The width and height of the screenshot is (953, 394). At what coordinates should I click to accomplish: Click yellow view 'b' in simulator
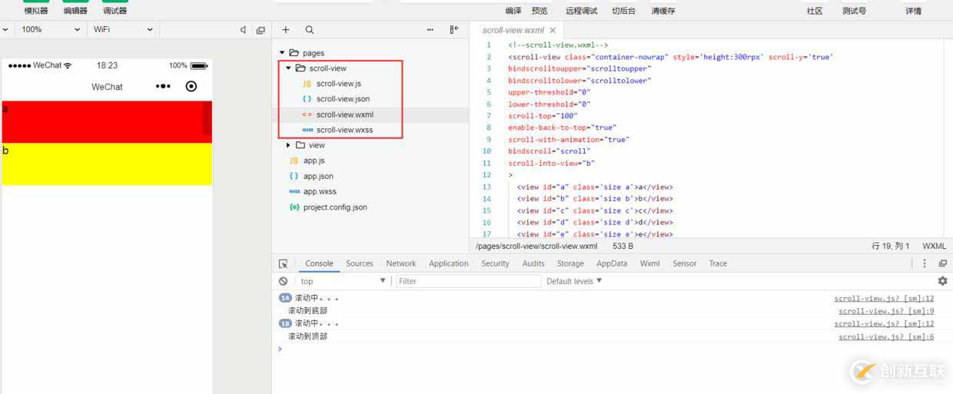tap(107, 164)
